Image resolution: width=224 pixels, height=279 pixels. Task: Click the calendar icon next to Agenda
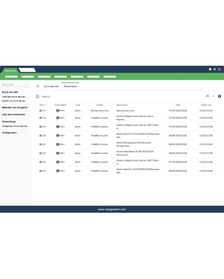(x=37, y=96)
